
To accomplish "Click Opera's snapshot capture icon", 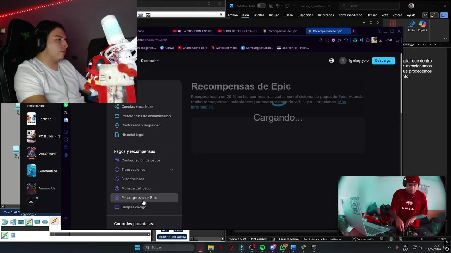I will [x=327, y=40].
